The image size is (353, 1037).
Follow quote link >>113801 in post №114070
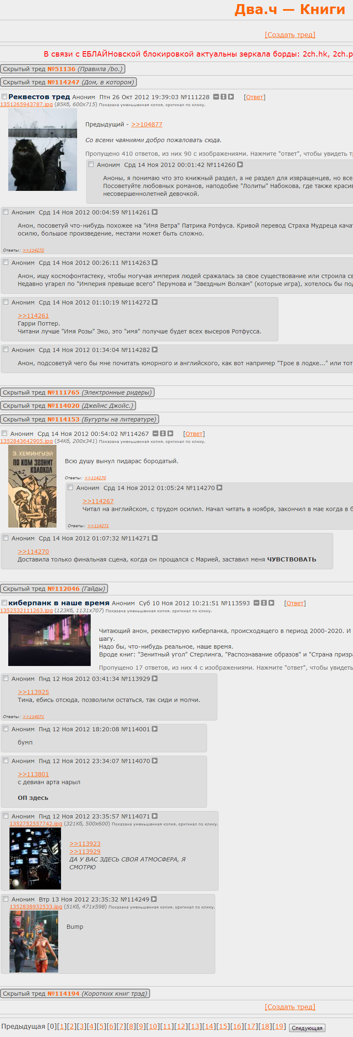(33, 774)
